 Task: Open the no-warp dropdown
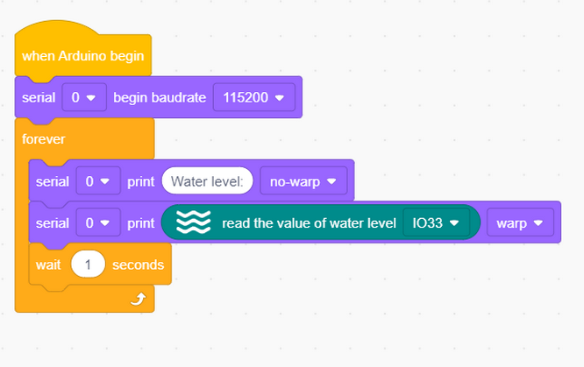coord(303,181)
